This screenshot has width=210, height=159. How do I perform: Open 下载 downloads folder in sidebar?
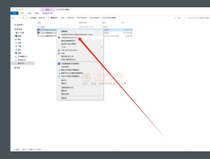tap(19, 46)
